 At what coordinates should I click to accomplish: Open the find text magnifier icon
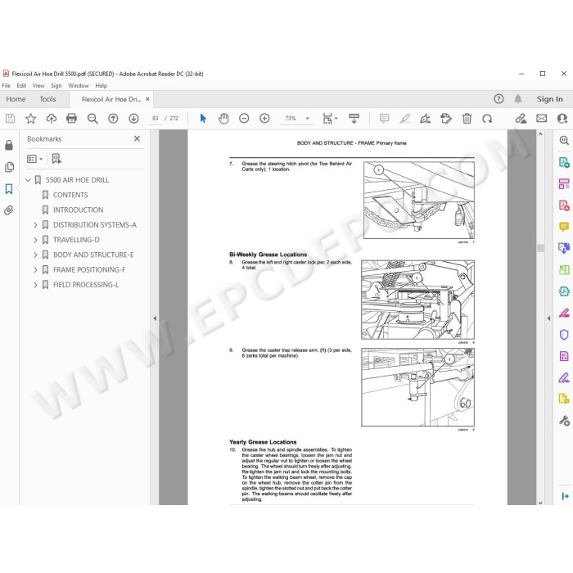coord(92,119)
